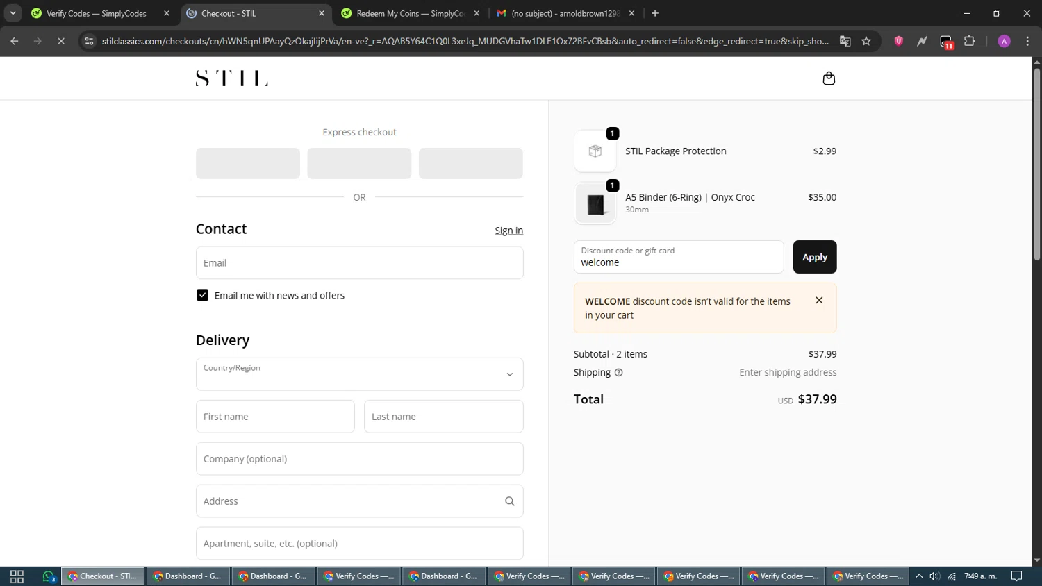Click the browser URL address bar
The height and width of the screenshot is (586, 1042).
(465, 41)
